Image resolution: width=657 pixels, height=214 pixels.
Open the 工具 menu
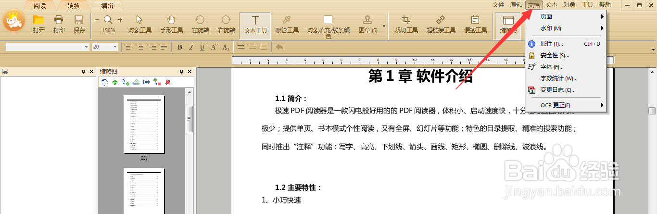[587, 5]
